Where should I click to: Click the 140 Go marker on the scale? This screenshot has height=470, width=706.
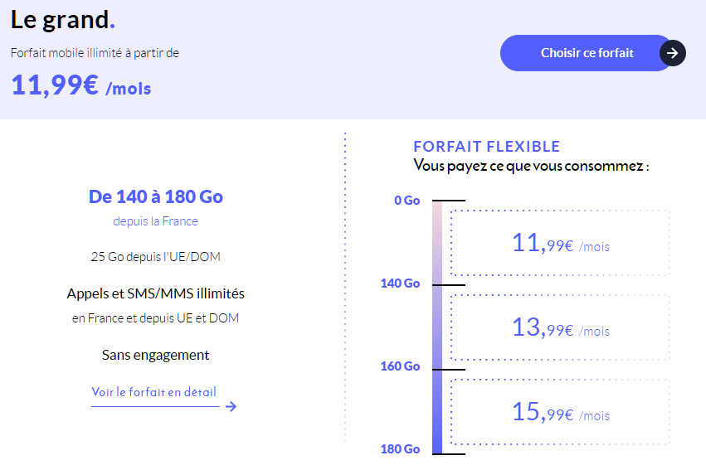[x=400, y=283]
